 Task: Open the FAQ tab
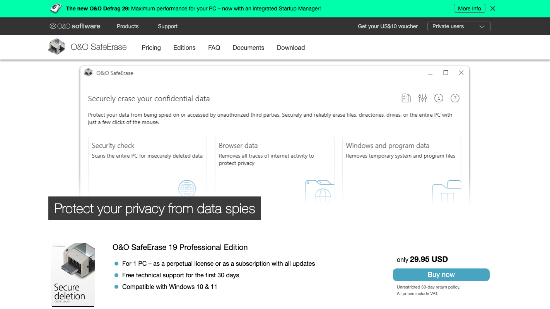click(214, 48)
